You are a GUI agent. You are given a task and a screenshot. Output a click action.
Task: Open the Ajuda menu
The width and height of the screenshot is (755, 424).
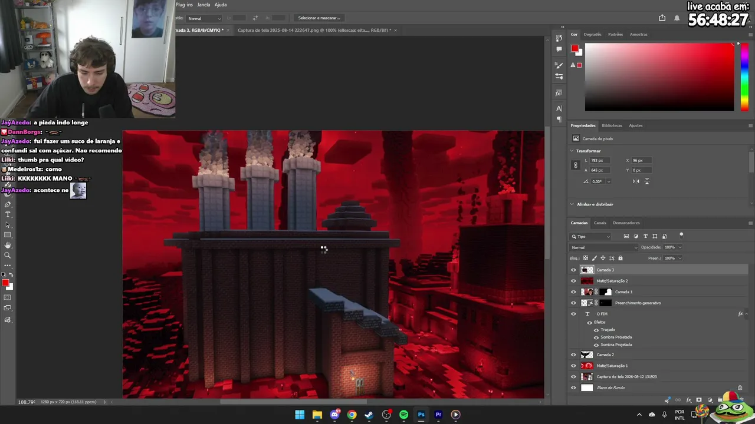[x=221, y=5]
